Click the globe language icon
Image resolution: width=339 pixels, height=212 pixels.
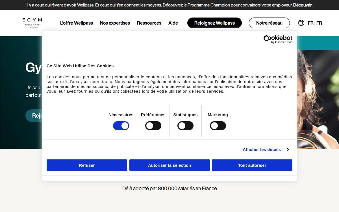pos(301,23)
